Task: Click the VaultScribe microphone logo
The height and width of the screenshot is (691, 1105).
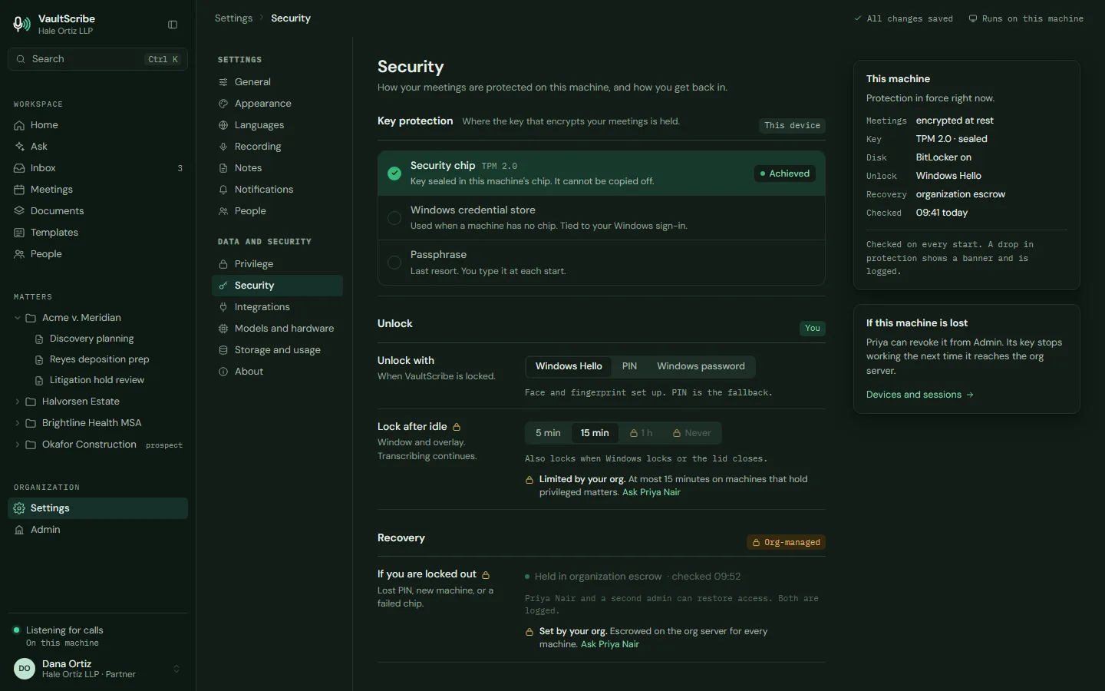Action: coord(21,25)
